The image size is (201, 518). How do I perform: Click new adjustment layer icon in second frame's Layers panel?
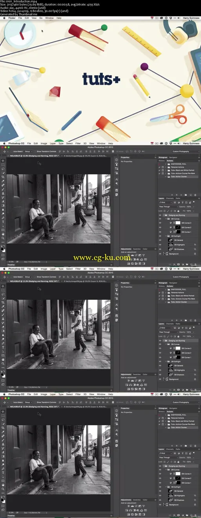point(183,389)
